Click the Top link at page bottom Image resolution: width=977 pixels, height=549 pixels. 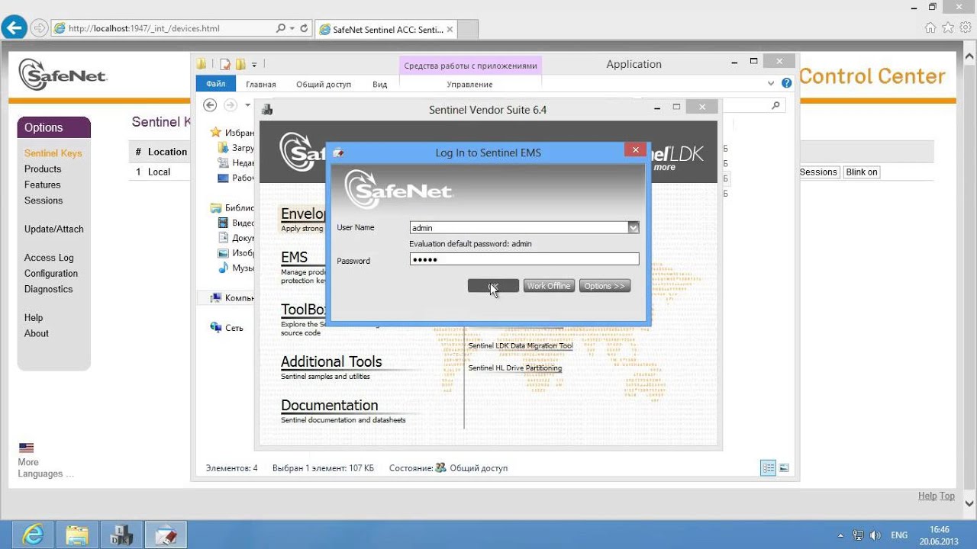pos(947,496)
